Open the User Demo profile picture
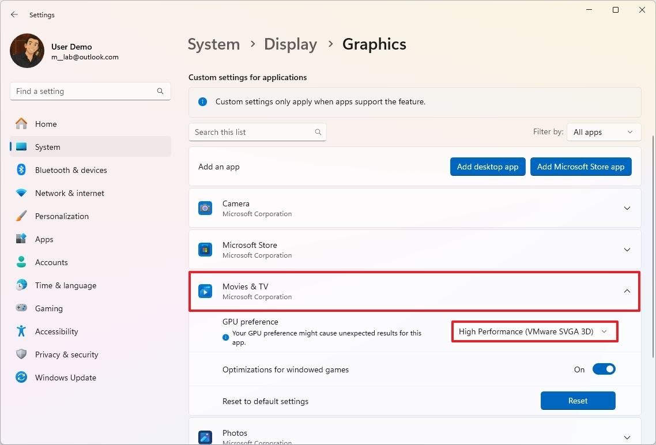The height and width of the screenshot is (445, 656). click(27, 51)
